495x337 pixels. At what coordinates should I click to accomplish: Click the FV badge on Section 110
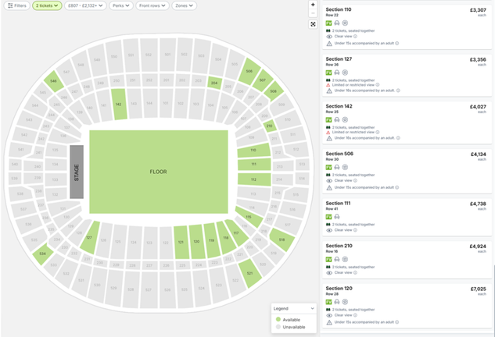tap(328, 23)
